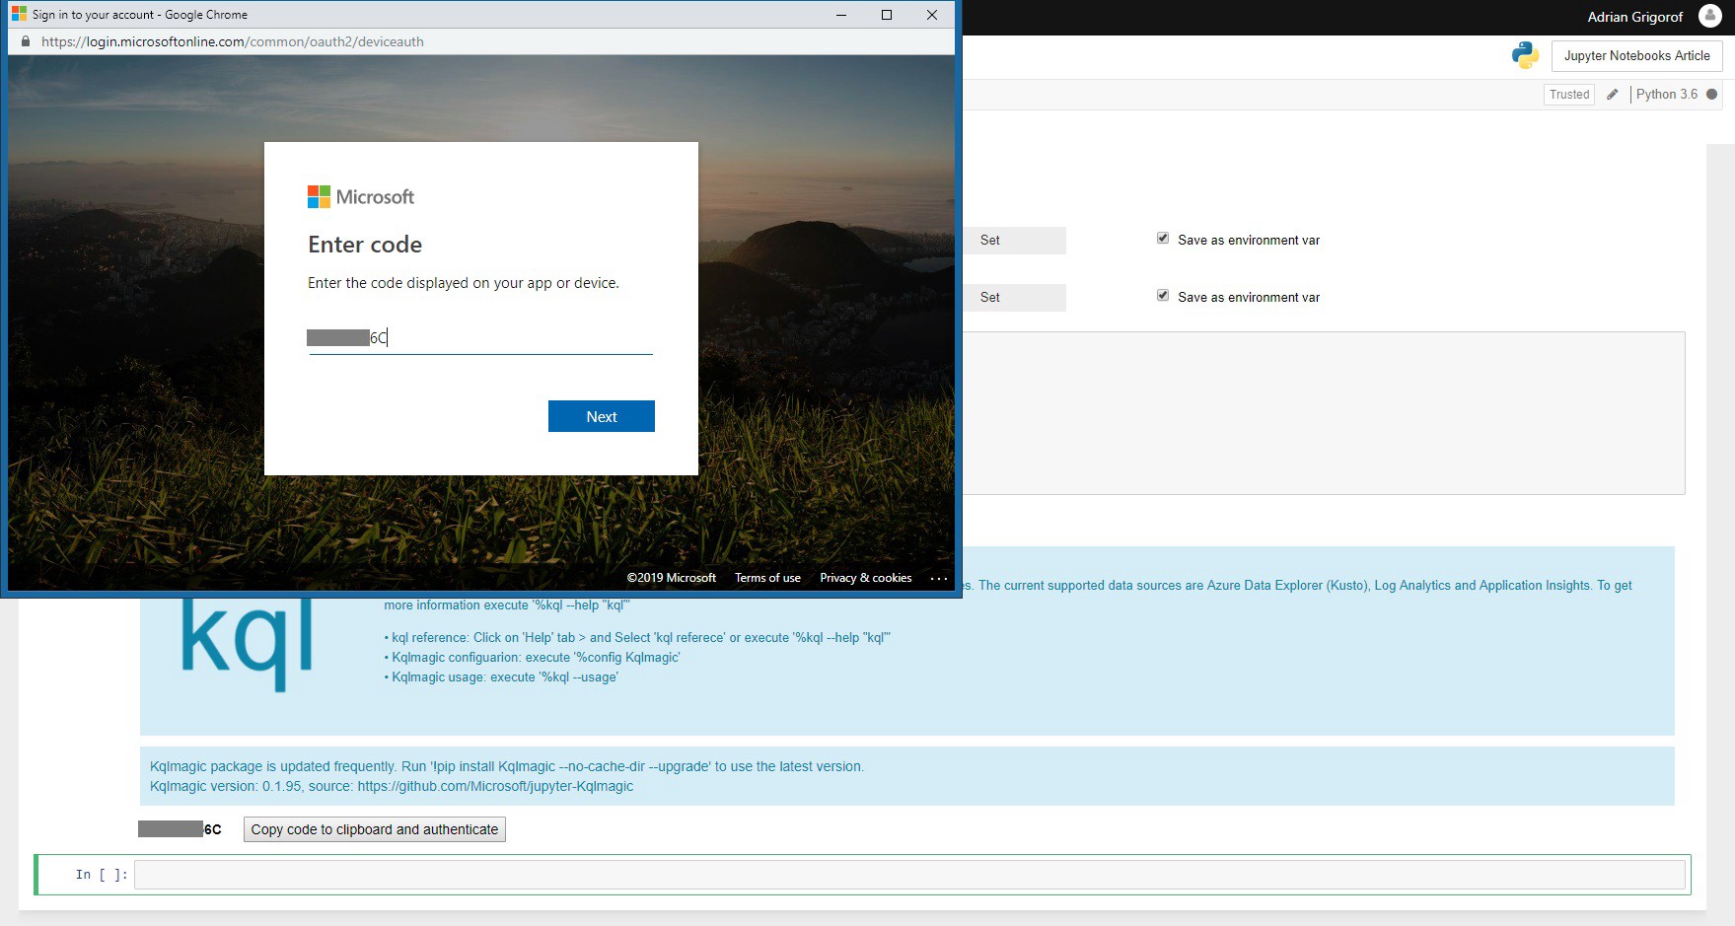
Task: Click the lower Set button
Action: point(1015,298)
